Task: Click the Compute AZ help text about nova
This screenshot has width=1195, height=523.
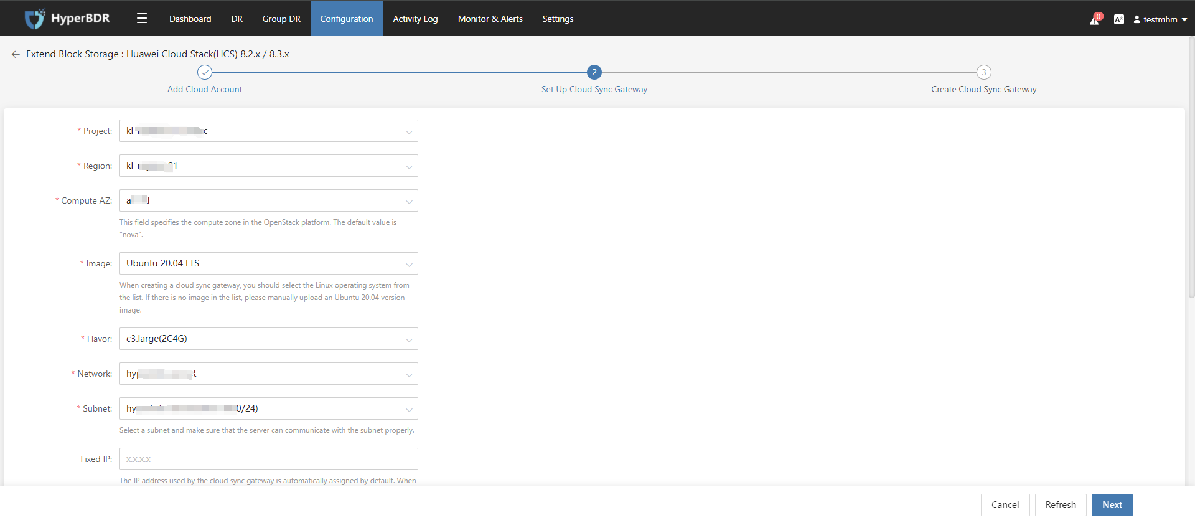Action: [258, 229]
